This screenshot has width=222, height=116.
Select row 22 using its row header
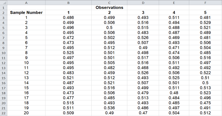(x=3, y=113)
